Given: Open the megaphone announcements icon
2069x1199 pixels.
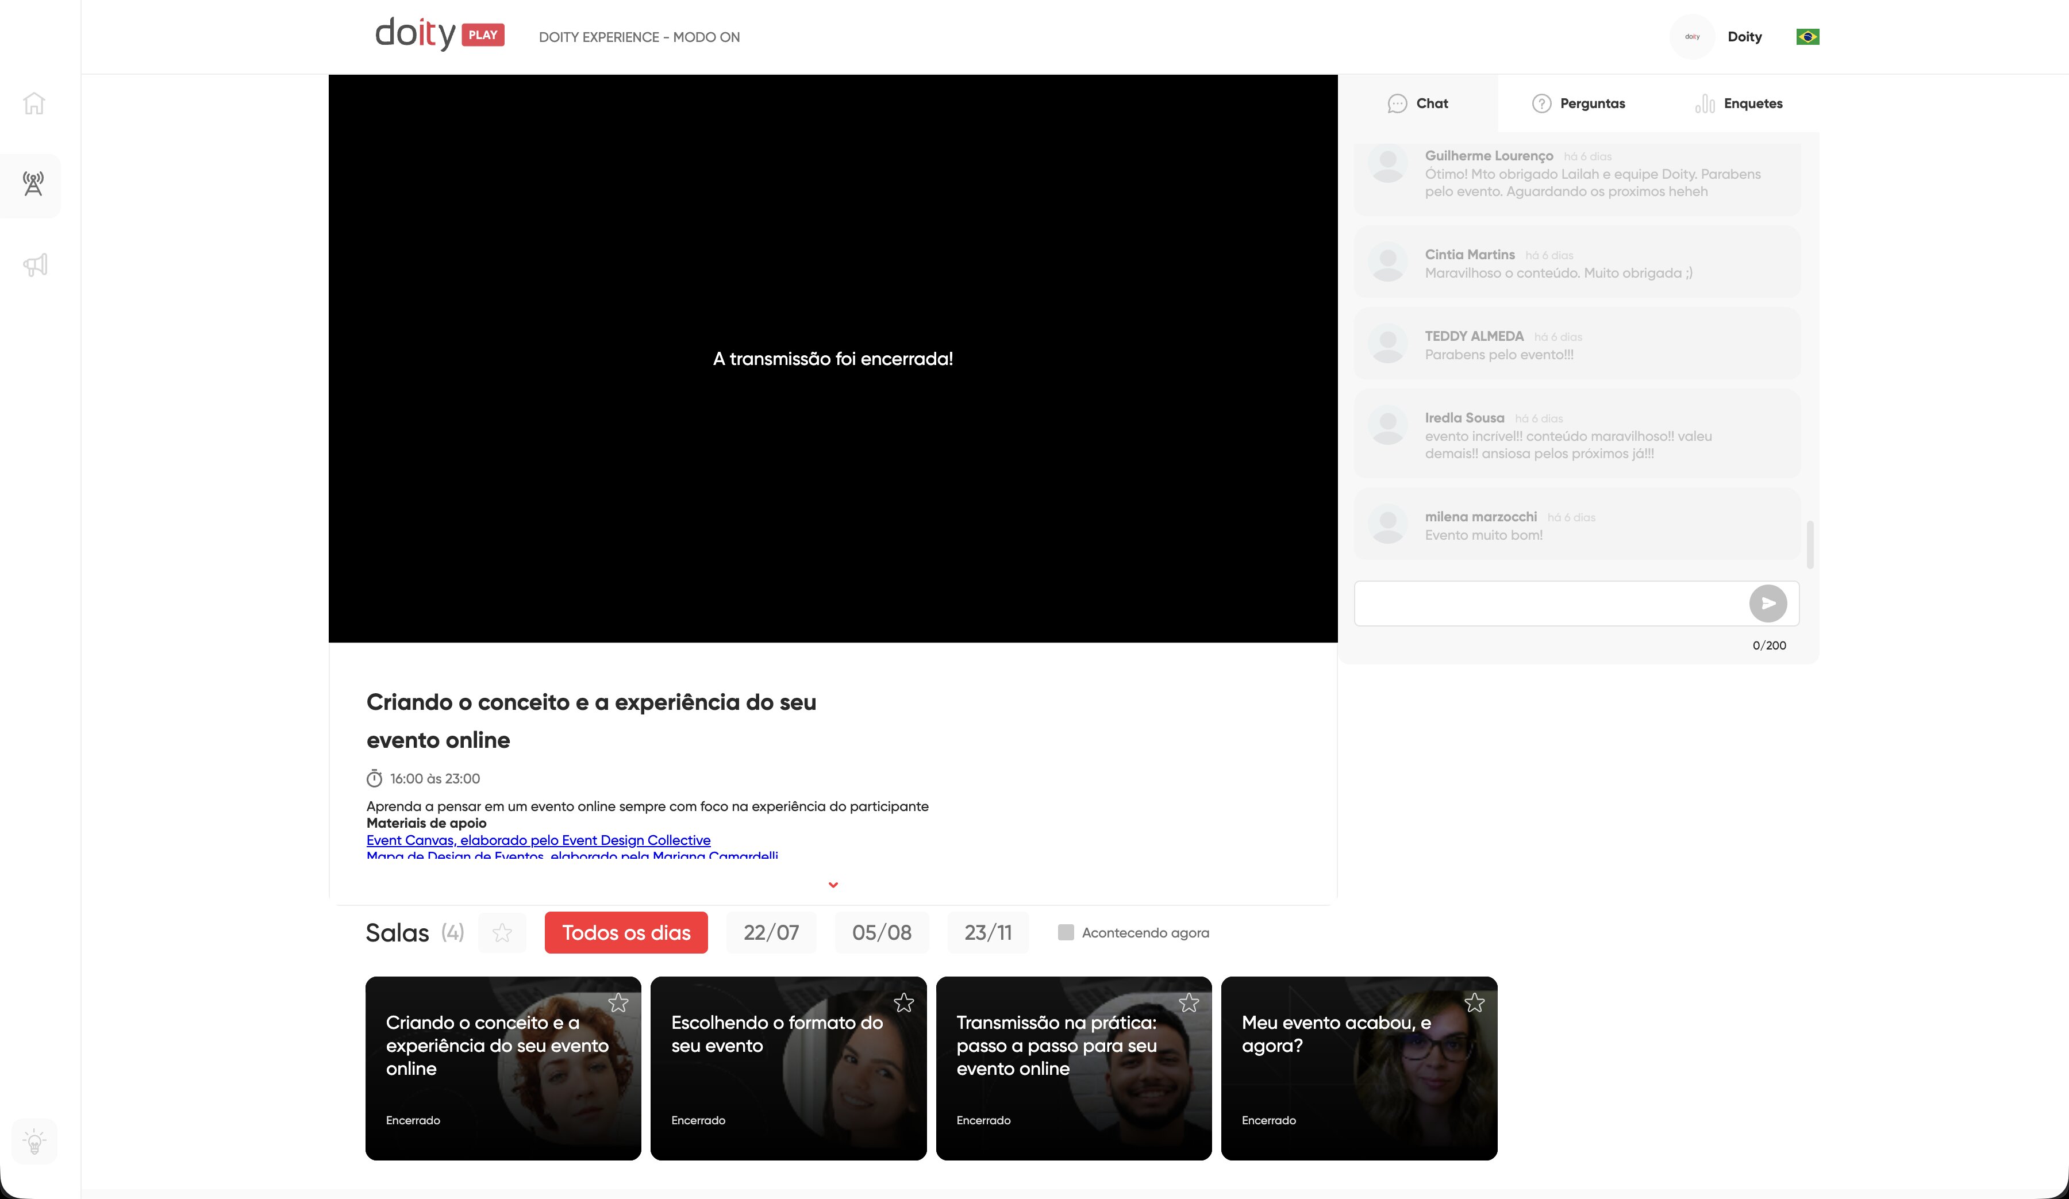Looking at the screenshot, I should [x=34, y=264].
